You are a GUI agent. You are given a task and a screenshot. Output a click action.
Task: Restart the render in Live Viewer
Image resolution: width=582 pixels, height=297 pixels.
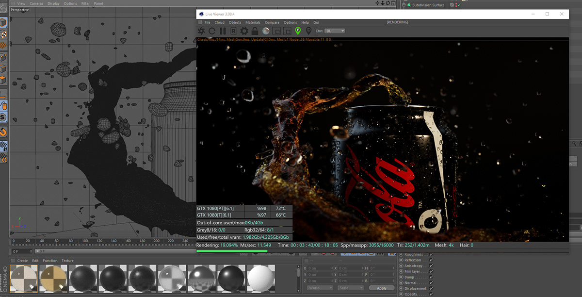tap(212, 31)
